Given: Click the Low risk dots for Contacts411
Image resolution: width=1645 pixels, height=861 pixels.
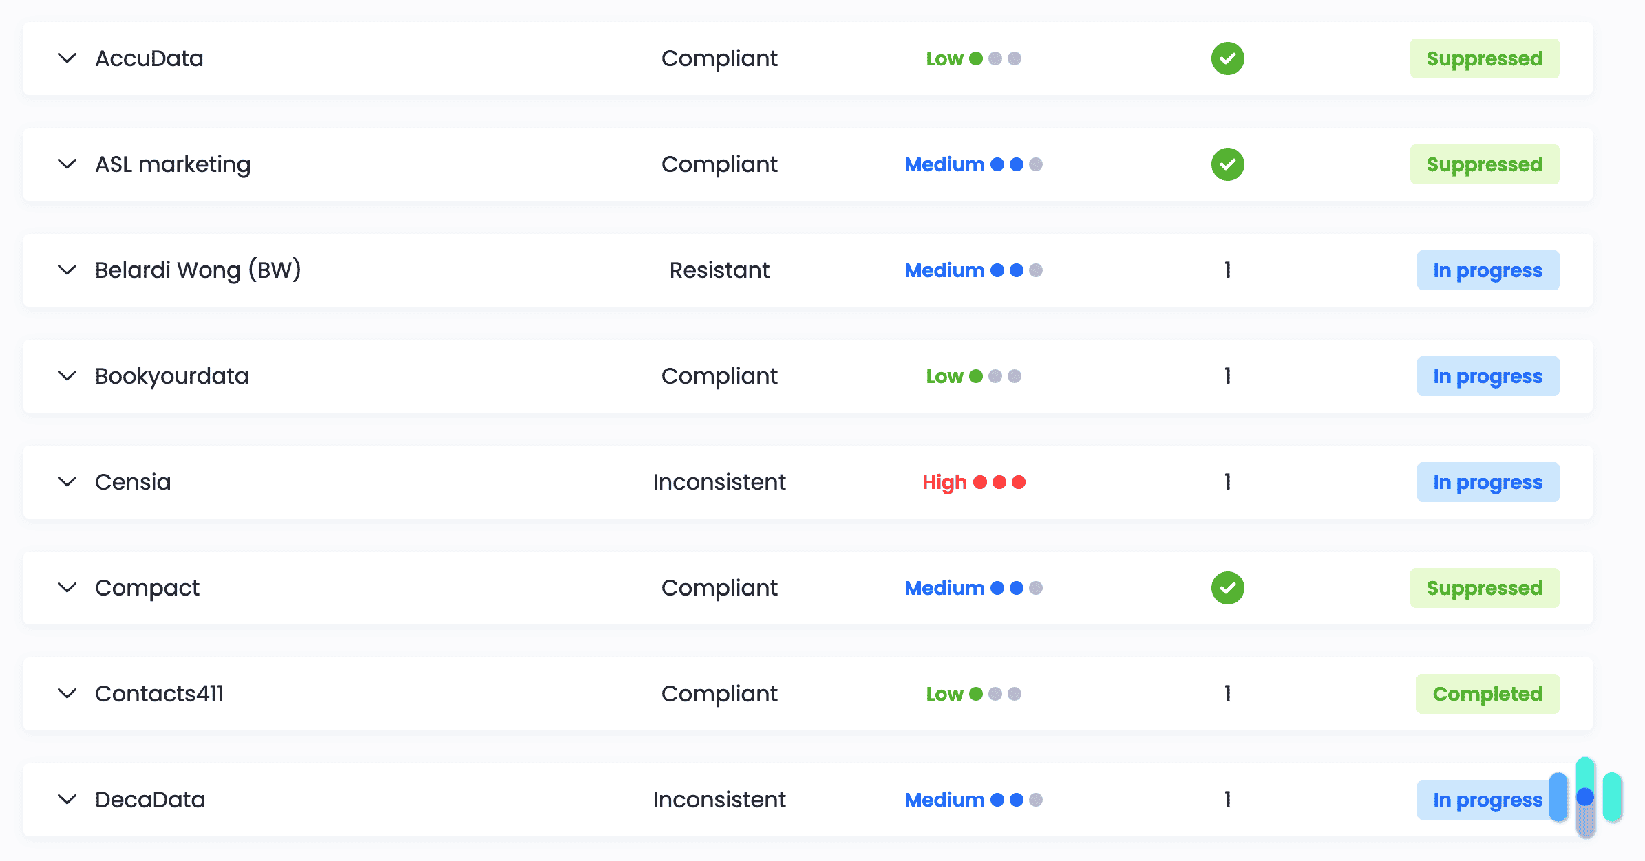Looking at the screenshot, I should (x=995, y=694).
